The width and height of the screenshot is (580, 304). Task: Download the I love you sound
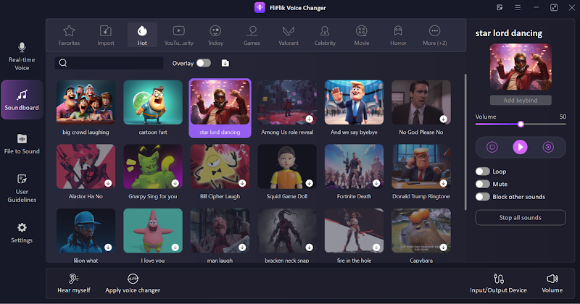click(x=175, y=248)
